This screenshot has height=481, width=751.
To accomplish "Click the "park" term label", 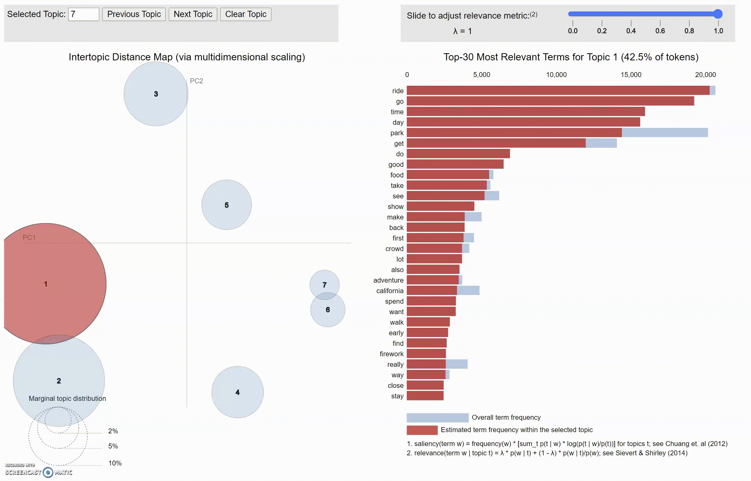I will click(x=397, y=133).
